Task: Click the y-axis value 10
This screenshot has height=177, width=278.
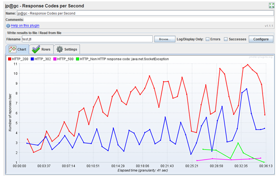Action: tap(15, 74)
